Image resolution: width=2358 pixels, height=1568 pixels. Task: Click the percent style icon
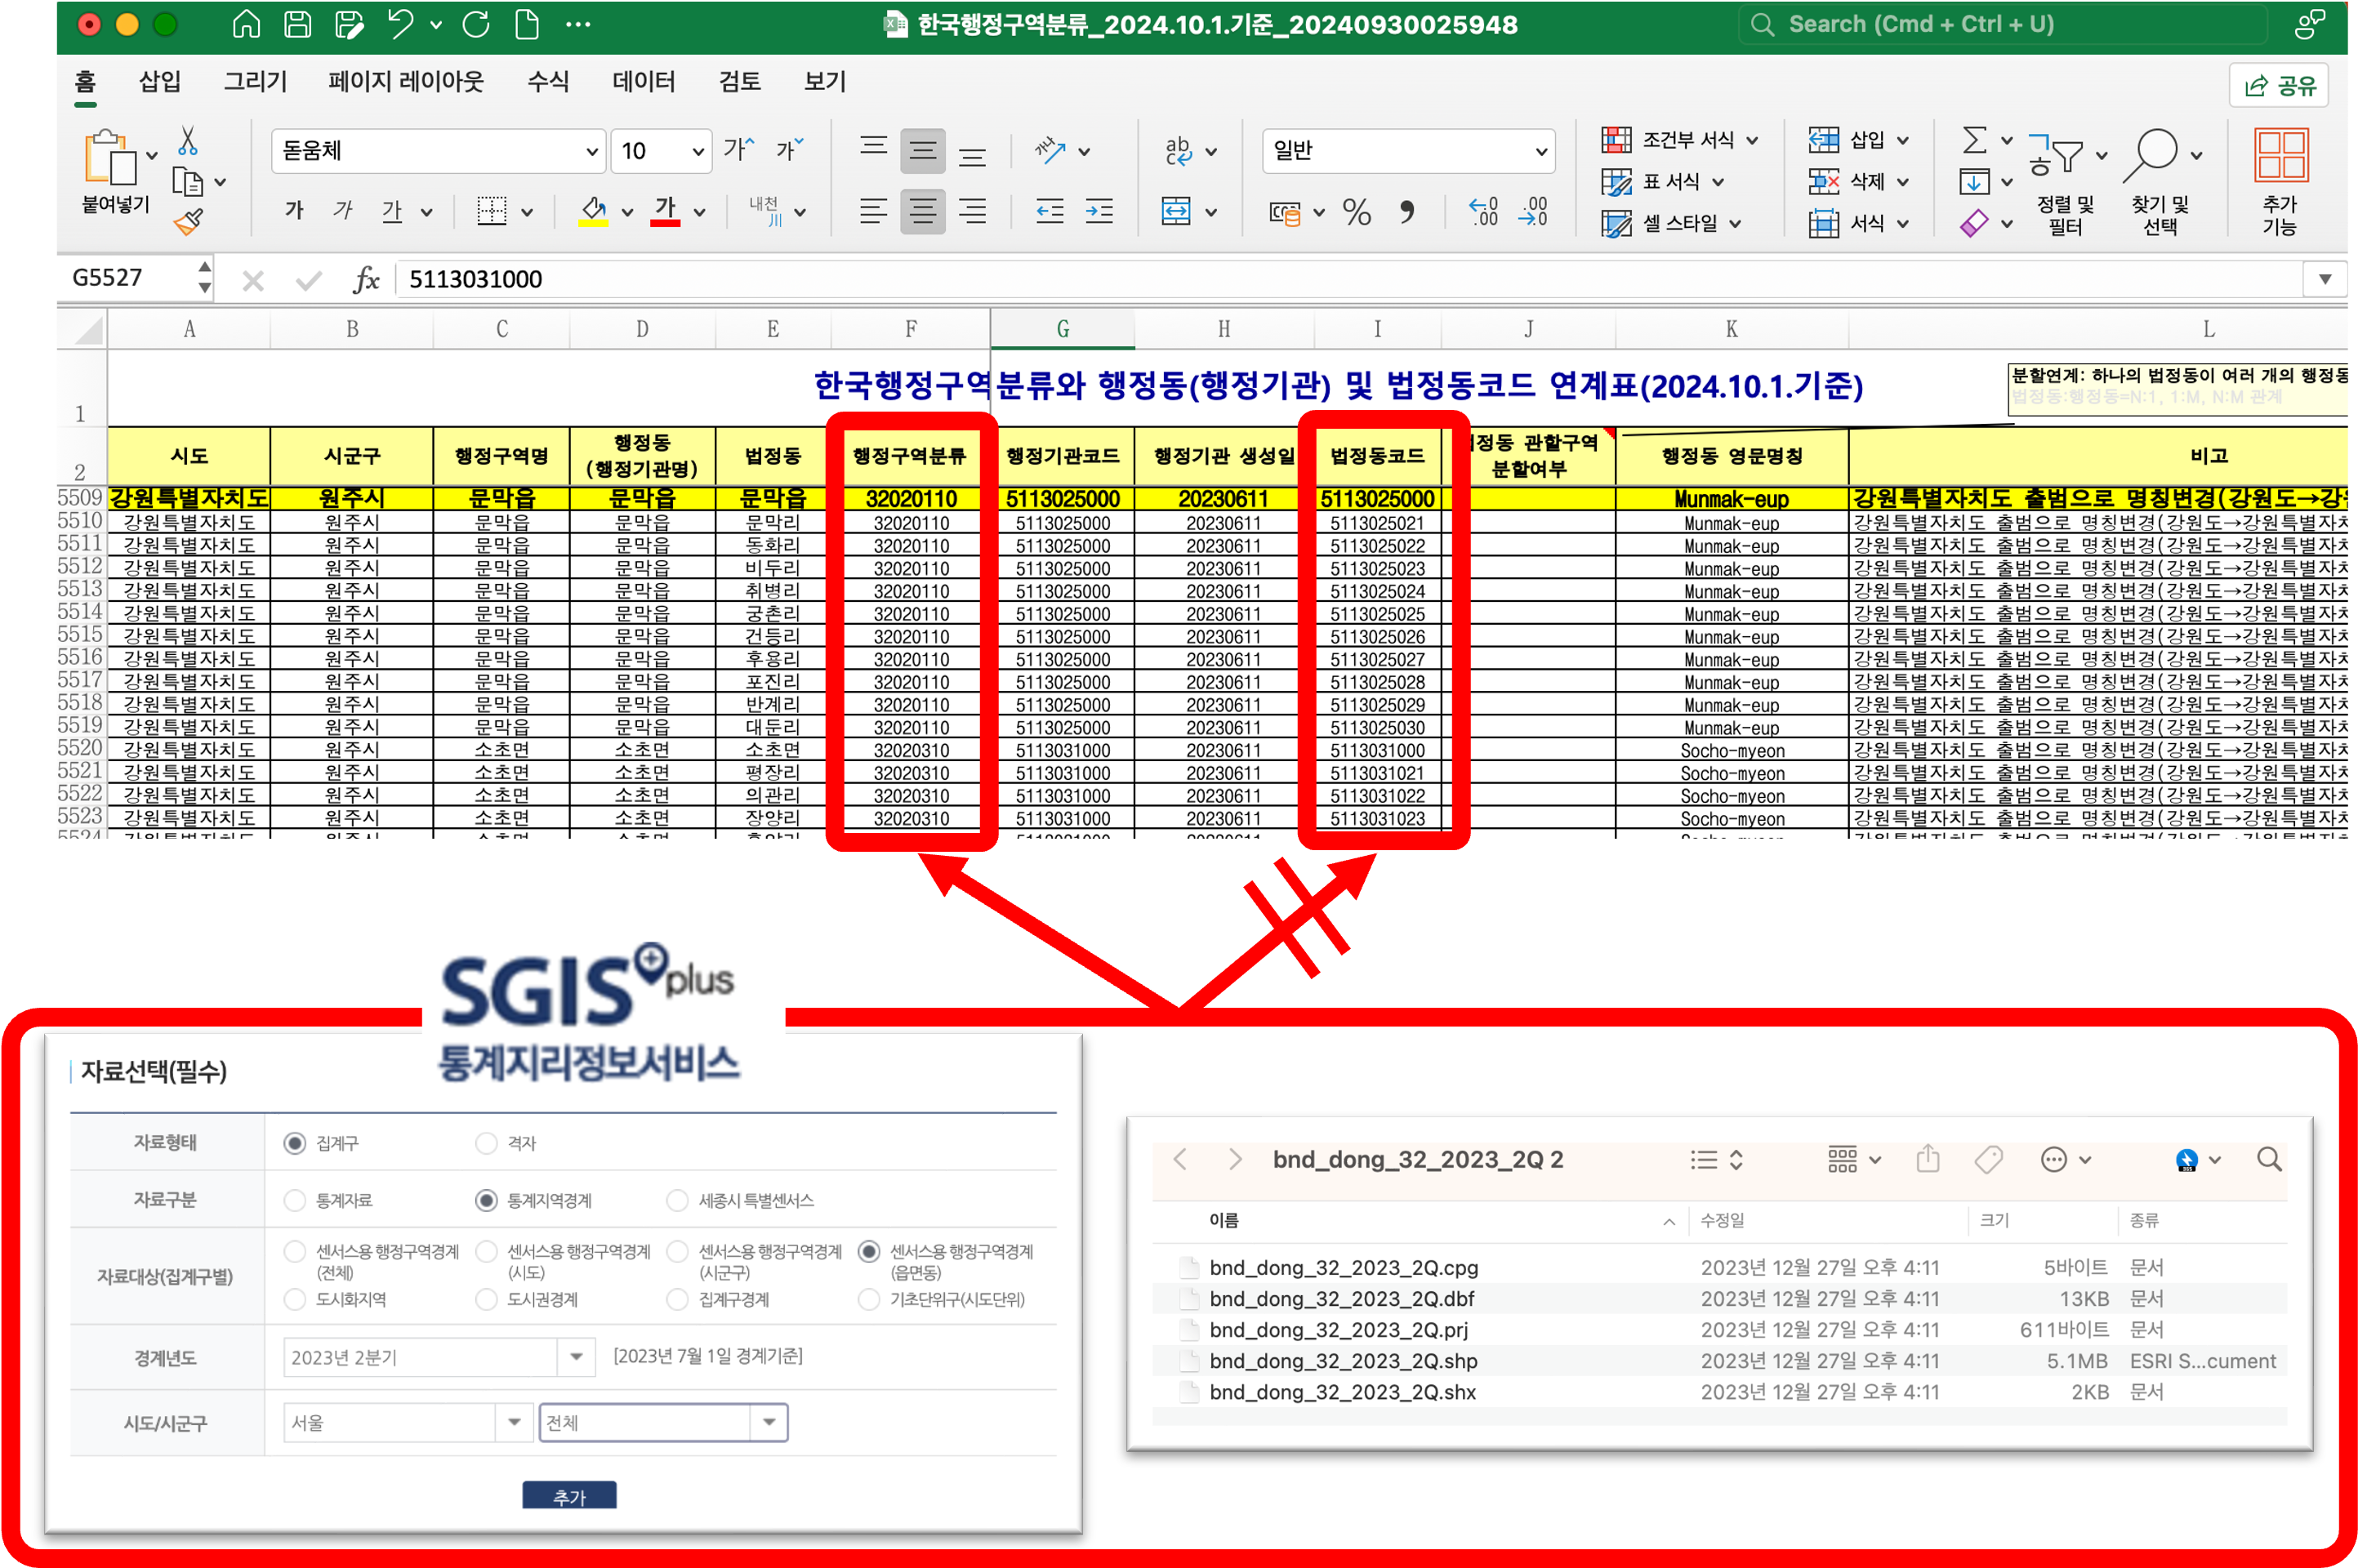tap(1356, 211)
